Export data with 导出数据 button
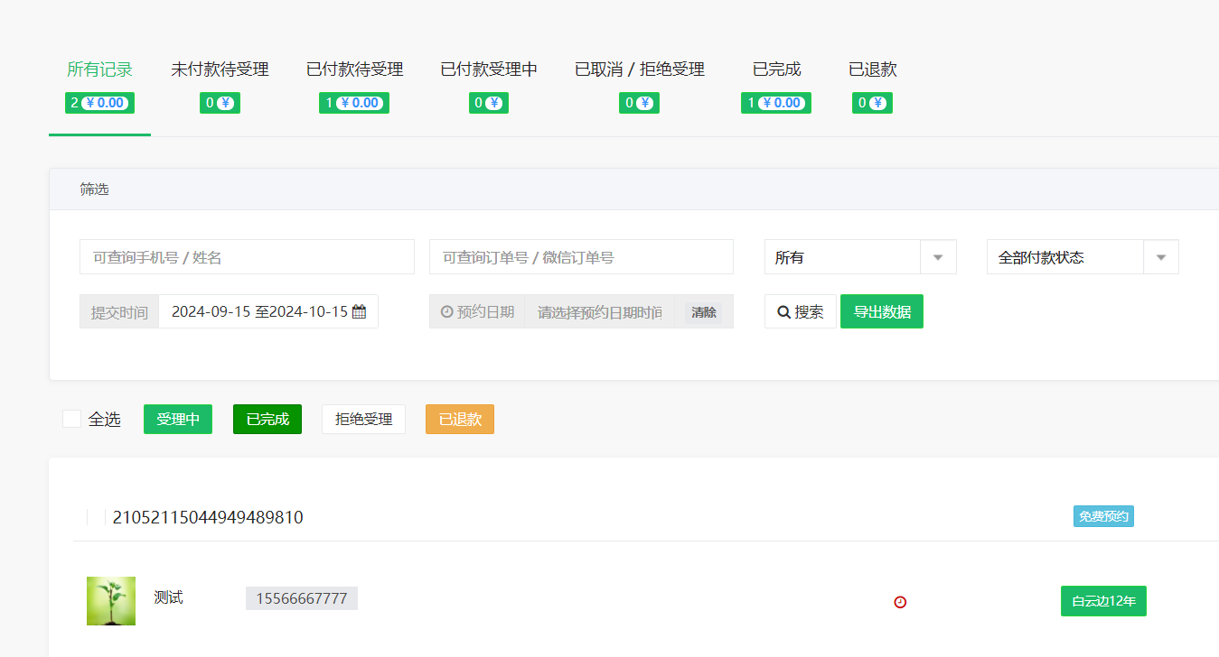This screenshot has width=1219, height=657. 882,311
